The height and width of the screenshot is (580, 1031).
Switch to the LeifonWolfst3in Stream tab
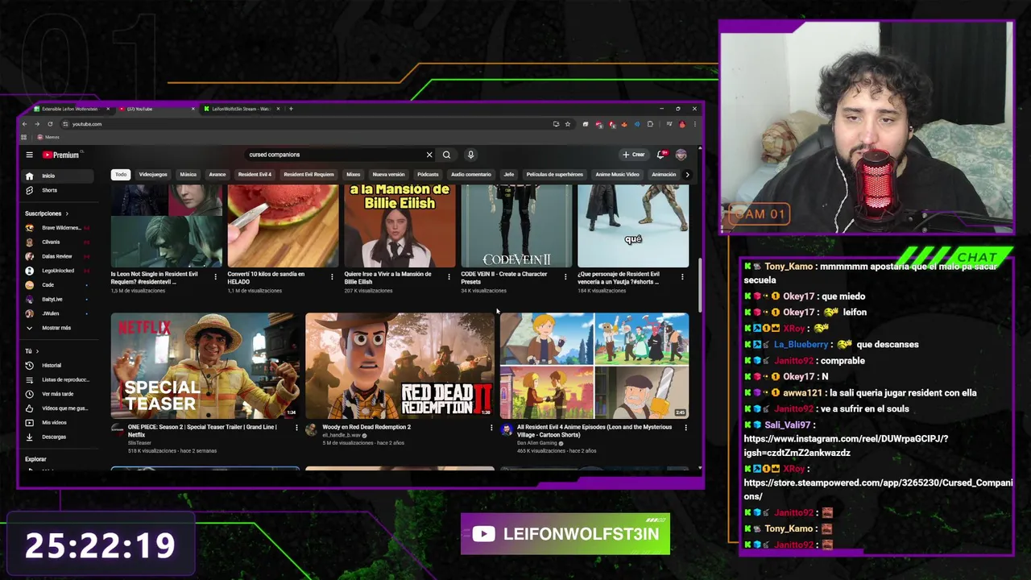pyautogui.click(x=240, y=109)
